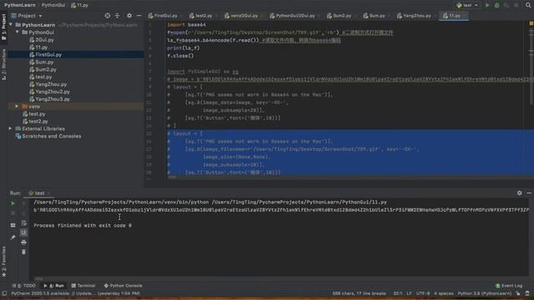Expand External Libraries node
The width and height of the screenshot is (534, 300).
click(x=10, y=129)
